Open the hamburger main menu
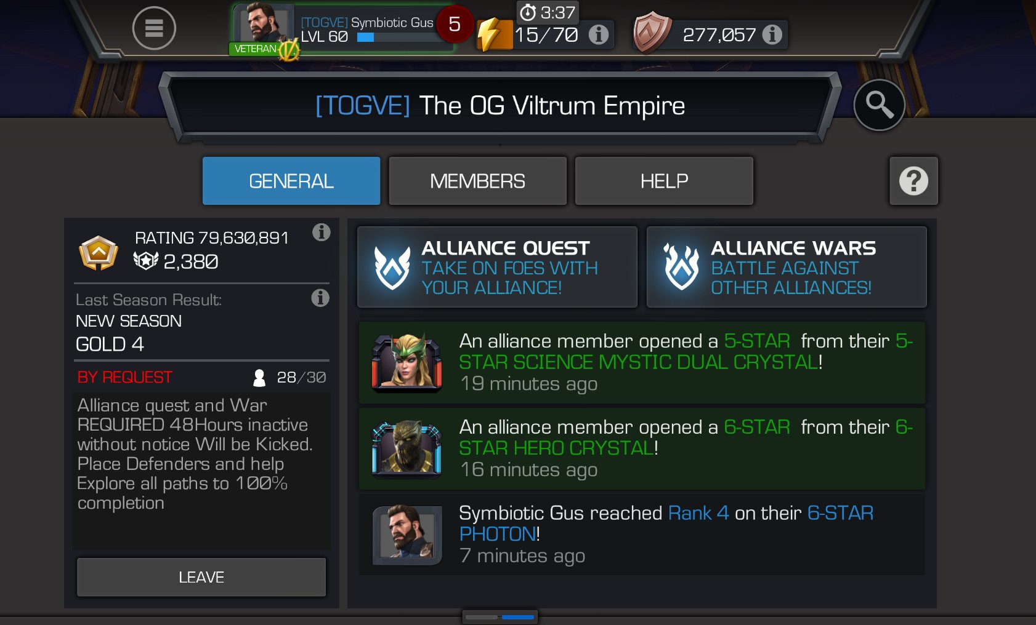 click(x=154, y=28)
